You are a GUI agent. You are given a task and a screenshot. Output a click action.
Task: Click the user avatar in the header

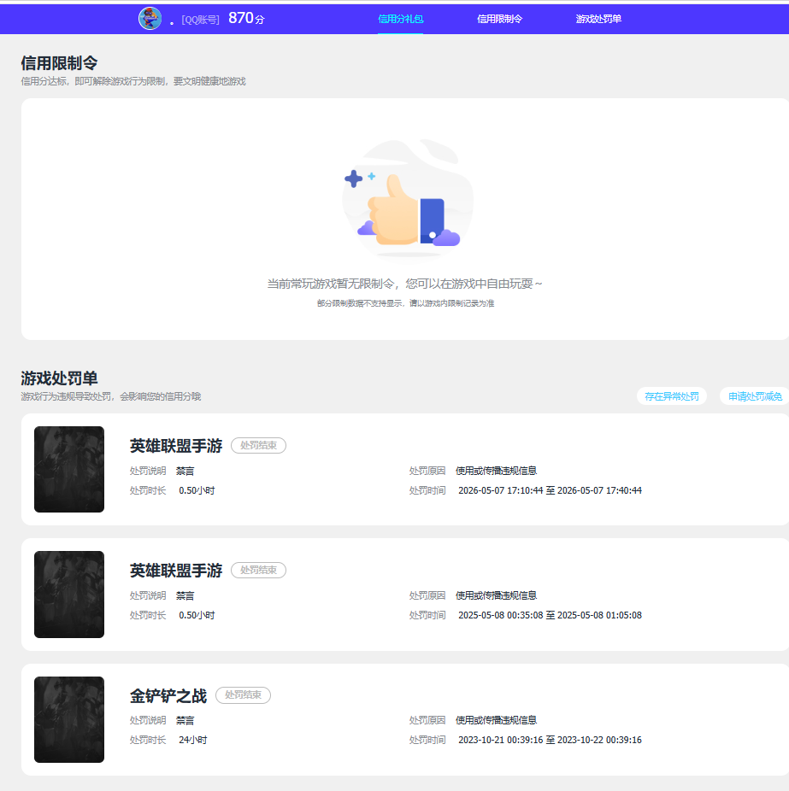150,19
